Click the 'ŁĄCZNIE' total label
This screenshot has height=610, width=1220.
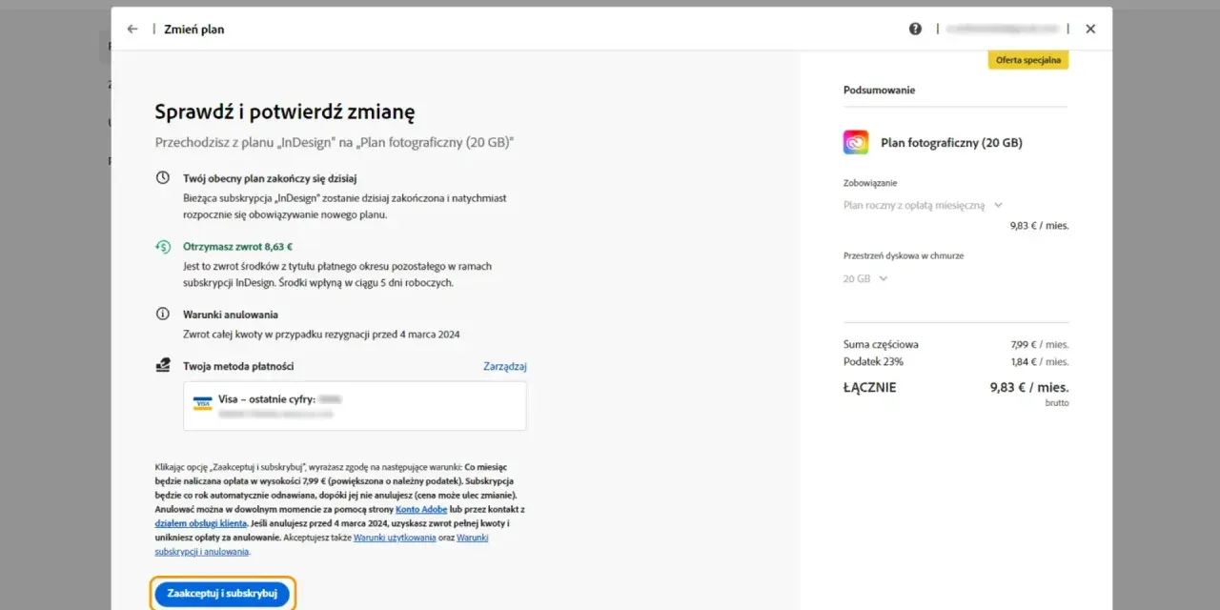(869, 388)
